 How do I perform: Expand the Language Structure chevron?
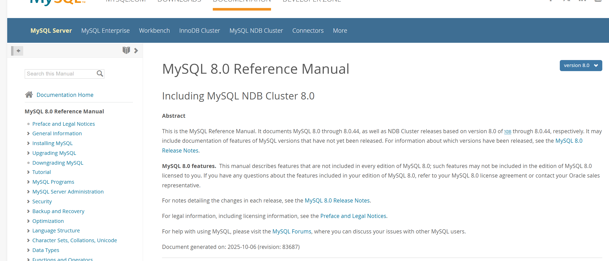(28, 231)
